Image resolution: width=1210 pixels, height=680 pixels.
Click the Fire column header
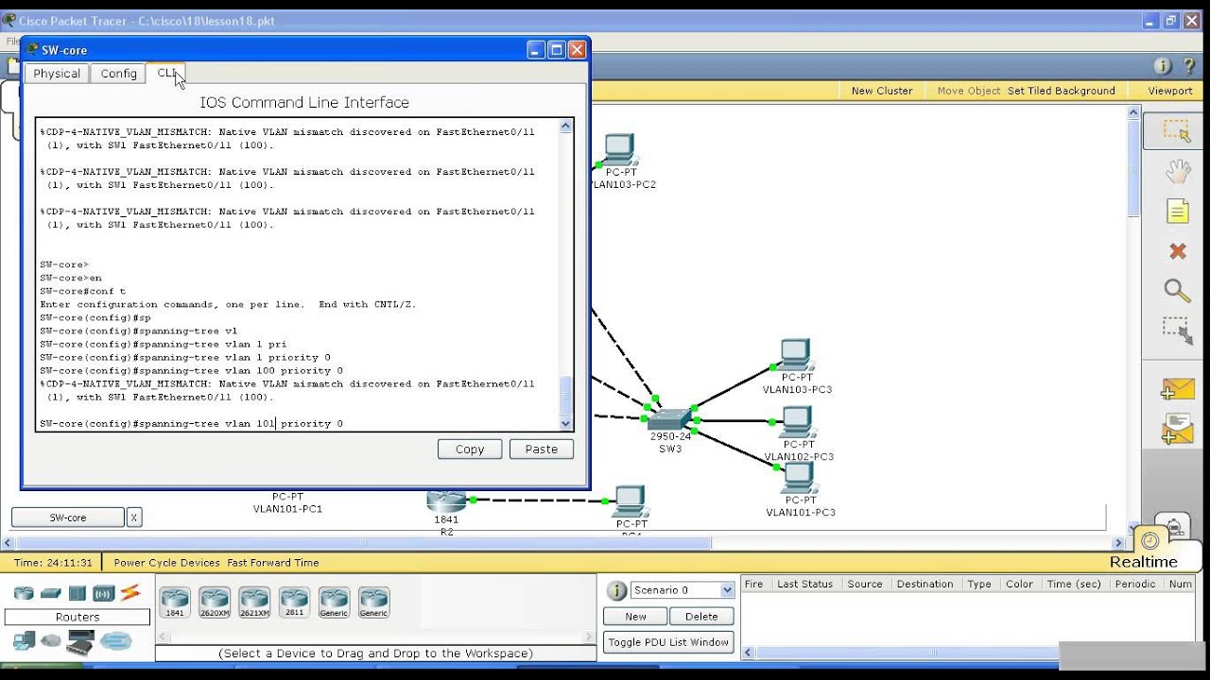[754, 584]
